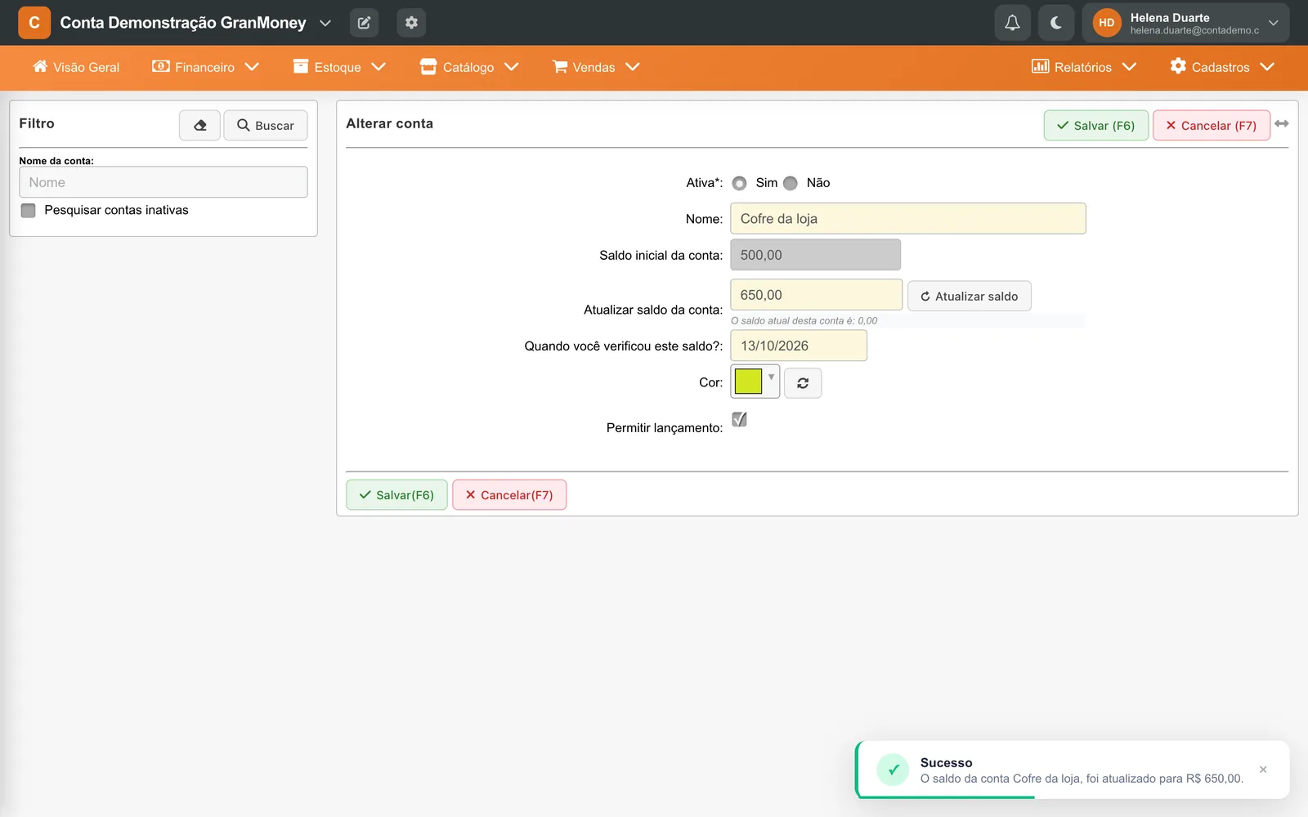This screenshot has width=1308, height=817.
Task: Open the Financeiro menu
Action: (205, 67)
